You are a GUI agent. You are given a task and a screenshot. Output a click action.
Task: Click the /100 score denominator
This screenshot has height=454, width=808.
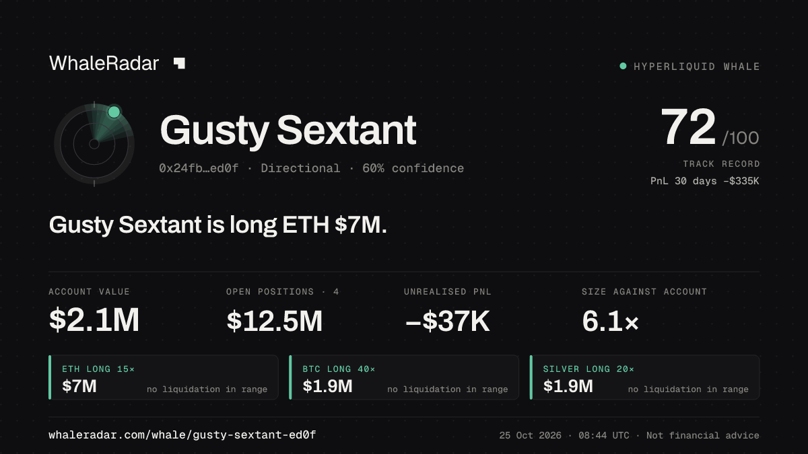741,139
